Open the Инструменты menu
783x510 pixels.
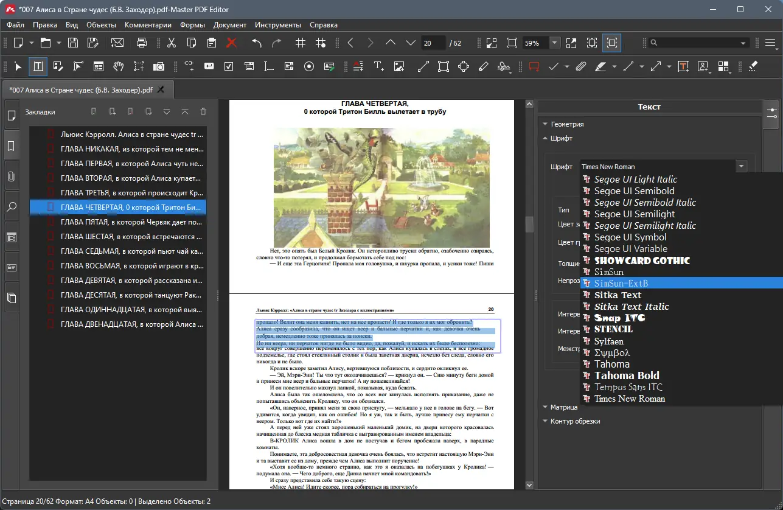tap(278, 25)
